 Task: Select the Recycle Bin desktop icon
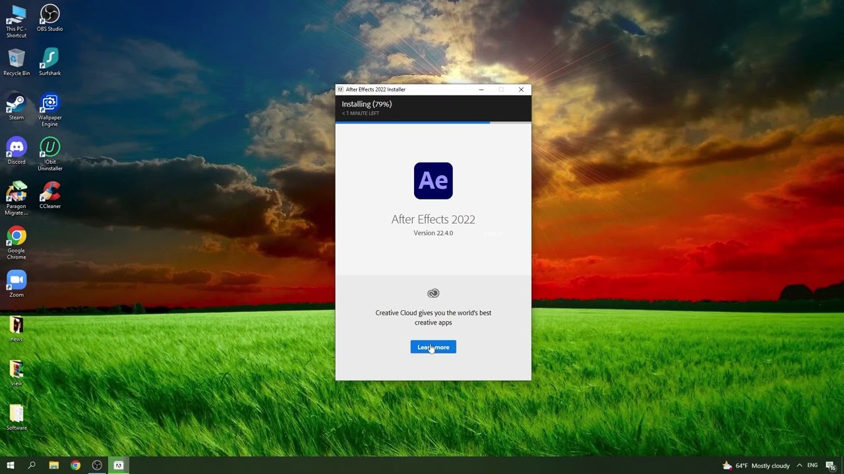click(16, 62)
